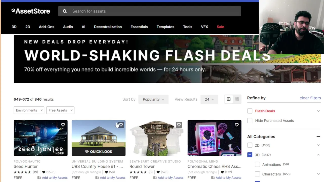
Task: Add UBS Country House to My Assets
Action: point(110,178)
